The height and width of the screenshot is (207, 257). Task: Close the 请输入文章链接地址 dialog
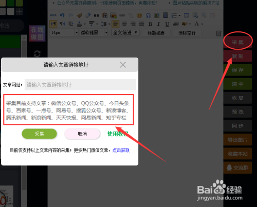point(123,65)
